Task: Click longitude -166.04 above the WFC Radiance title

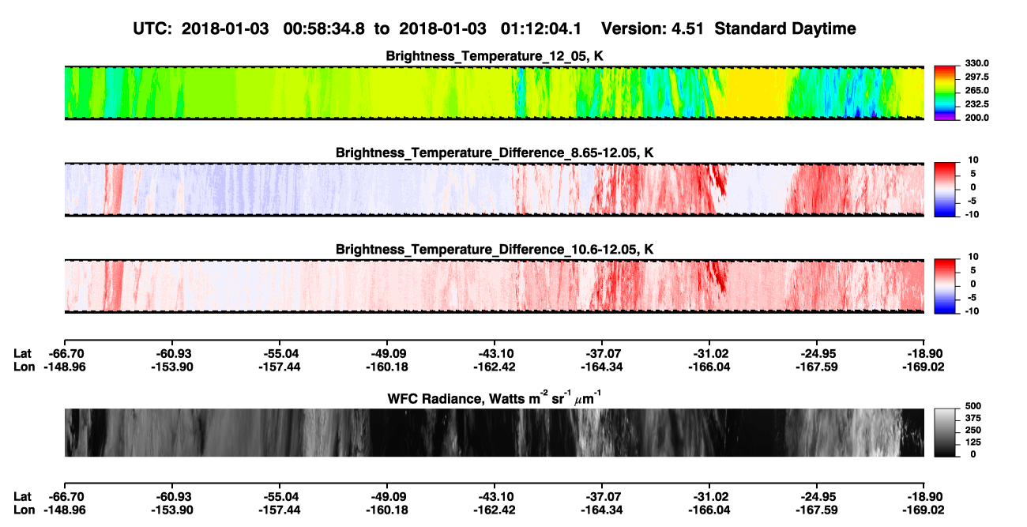Action: coord(709,366)
